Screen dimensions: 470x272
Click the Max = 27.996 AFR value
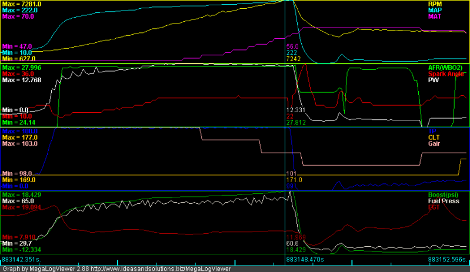click(21, 68)
